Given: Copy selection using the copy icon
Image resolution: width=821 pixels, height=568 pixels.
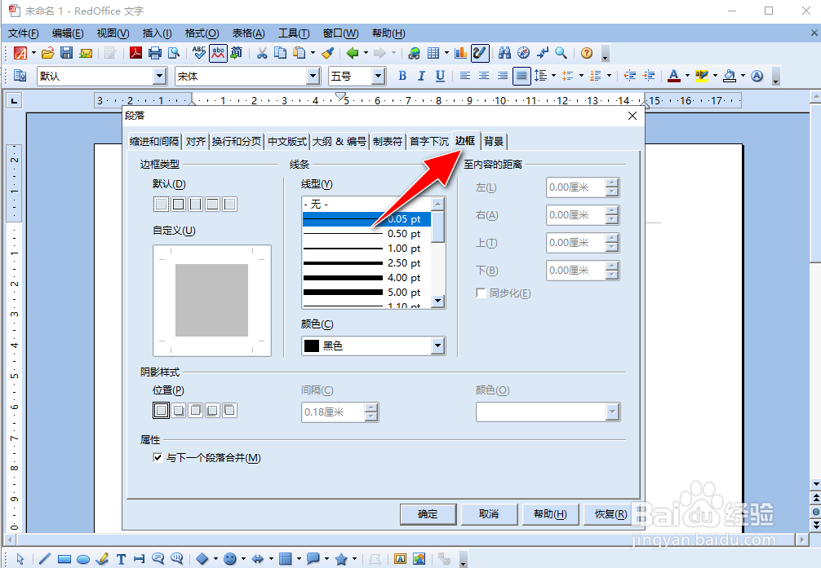Looking at the screenshot, I should click(x=281, y=53).
